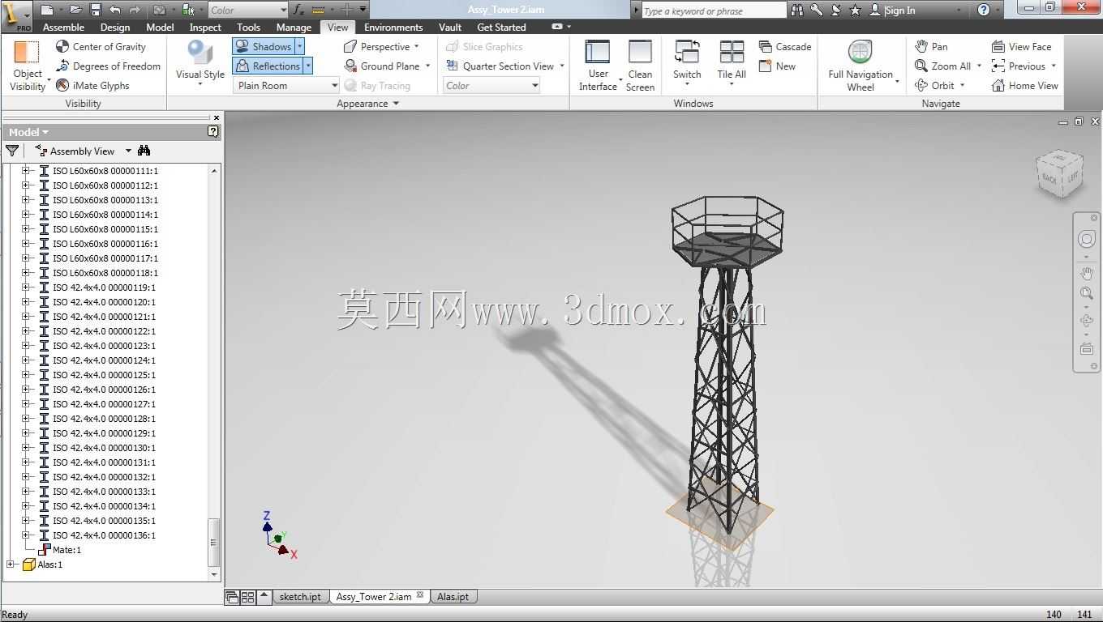Open the Design ribbon tab

tap(114, 27)
